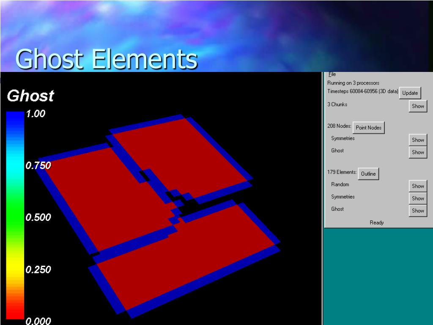Viewport: 433px width, 325px height.
Task: Show Symmetries under 208 Nodes
Action: 418,140
